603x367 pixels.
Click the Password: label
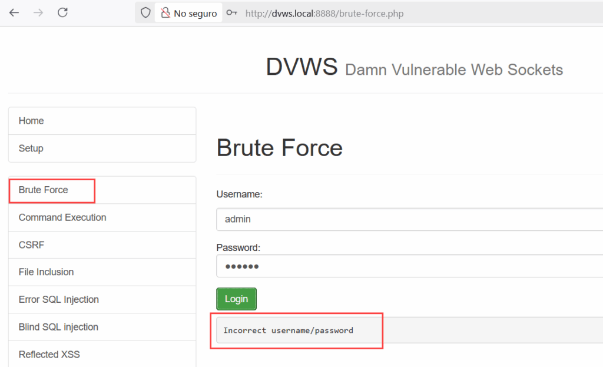pyautogui.click(x=238, y=247)
